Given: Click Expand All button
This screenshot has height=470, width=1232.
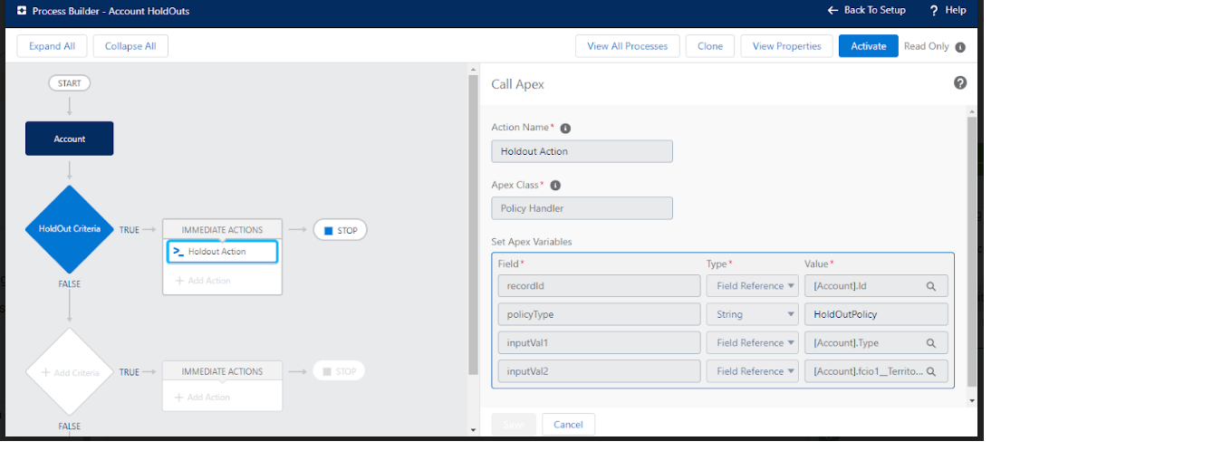Looking at the screenshot, I should (52, 46).
